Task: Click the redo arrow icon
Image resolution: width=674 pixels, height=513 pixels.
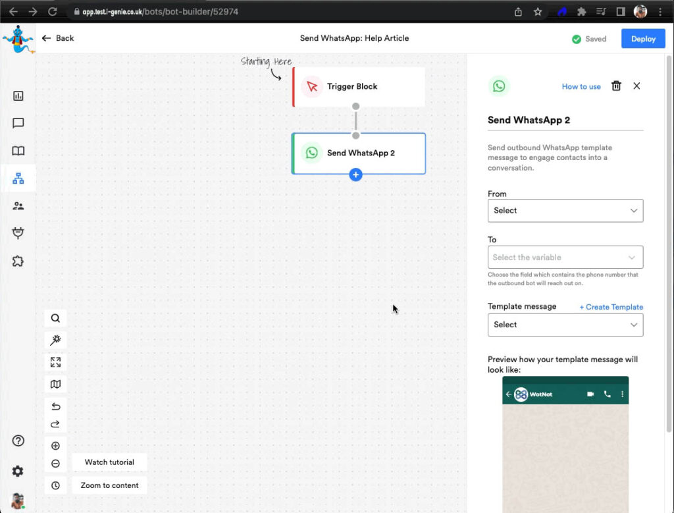Action: click(x=56, y=424)
